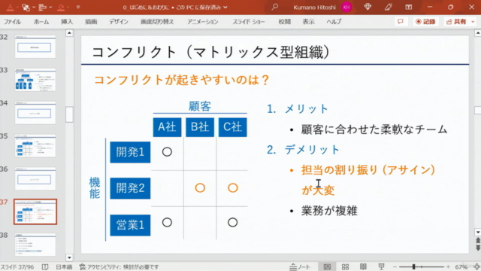Click the shape fill bucket icon
The height and width of the screenshot is (271, 481).
(x=61, y=7)
